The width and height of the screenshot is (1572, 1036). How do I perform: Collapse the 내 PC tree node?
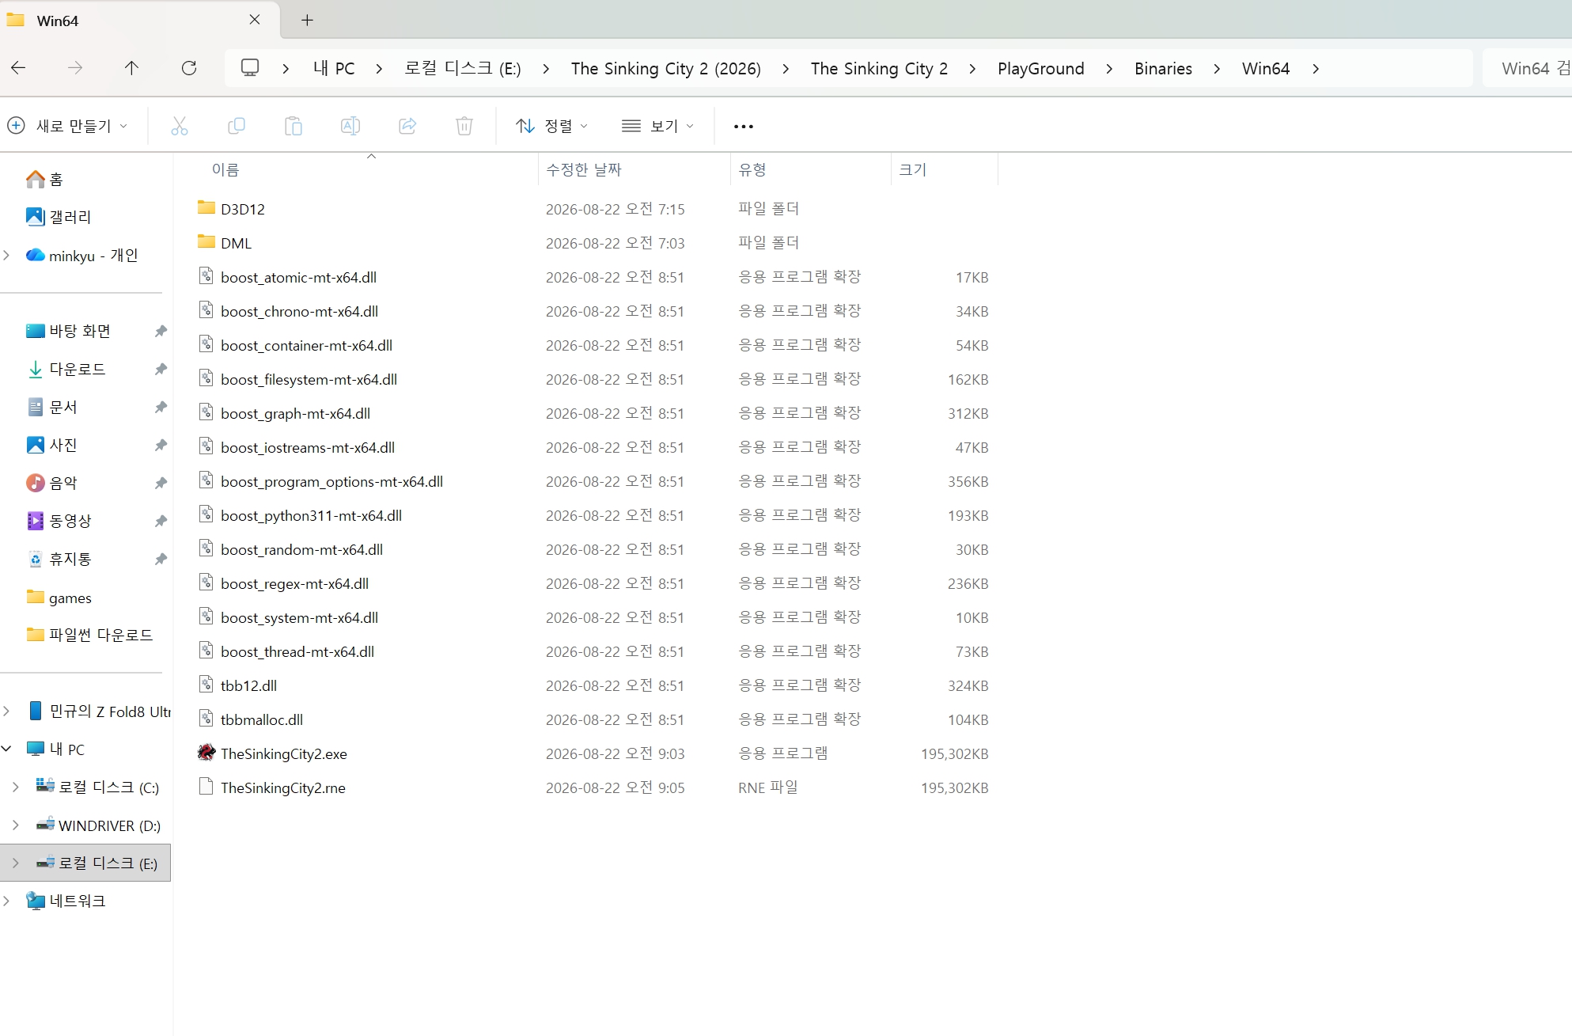point(6,749)
